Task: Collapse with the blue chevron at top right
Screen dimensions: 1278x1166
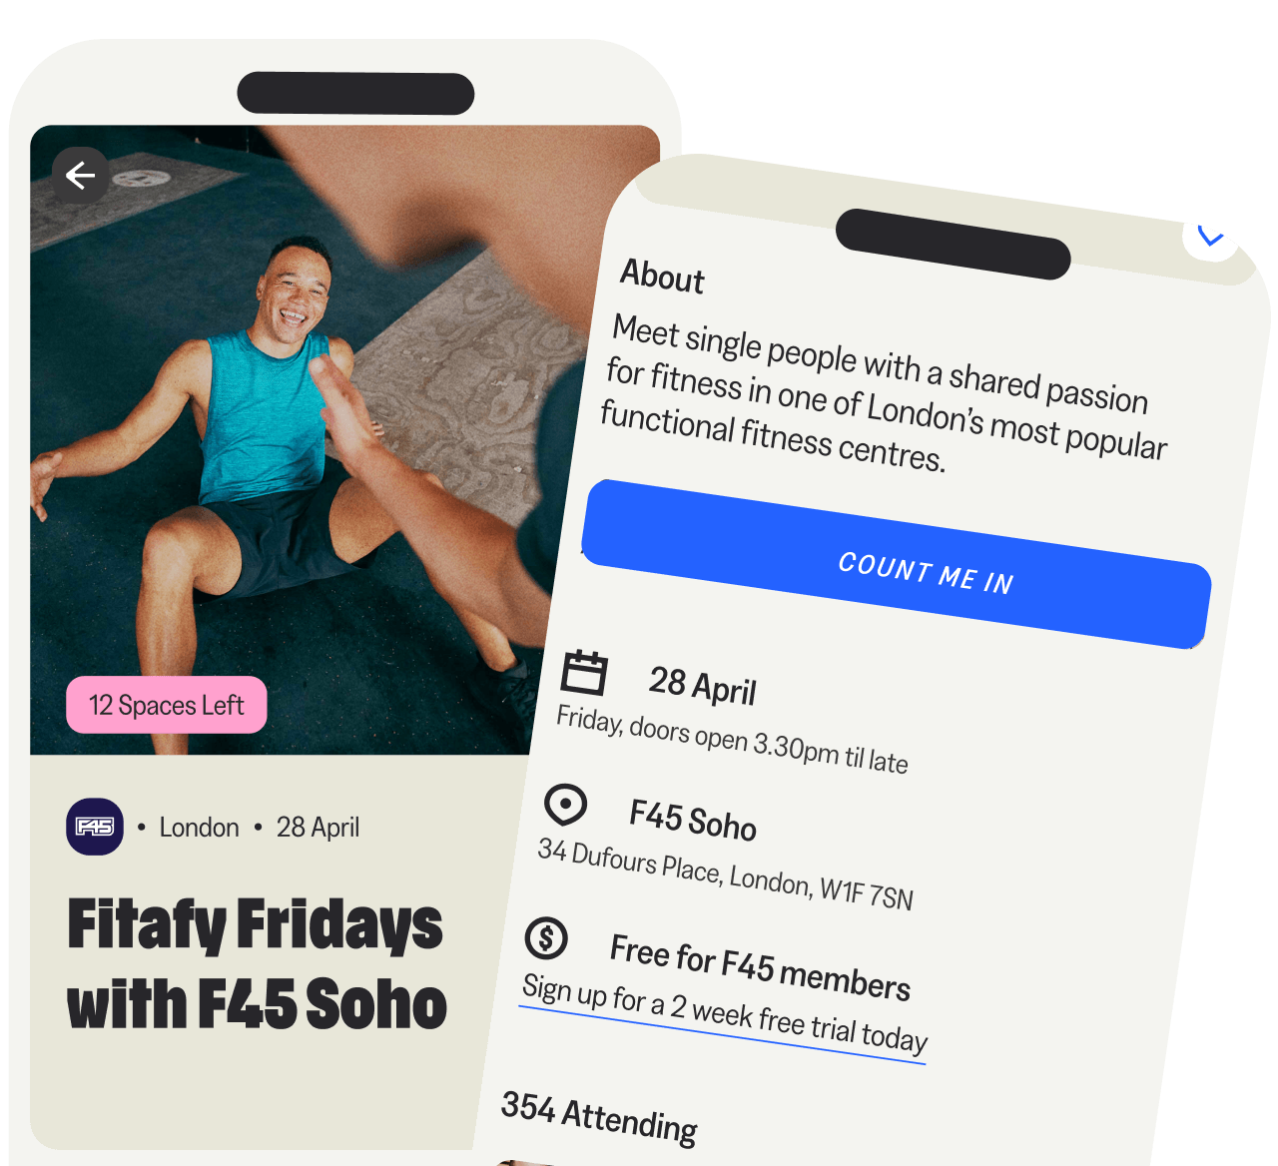Action: (x=1210, y=236)
